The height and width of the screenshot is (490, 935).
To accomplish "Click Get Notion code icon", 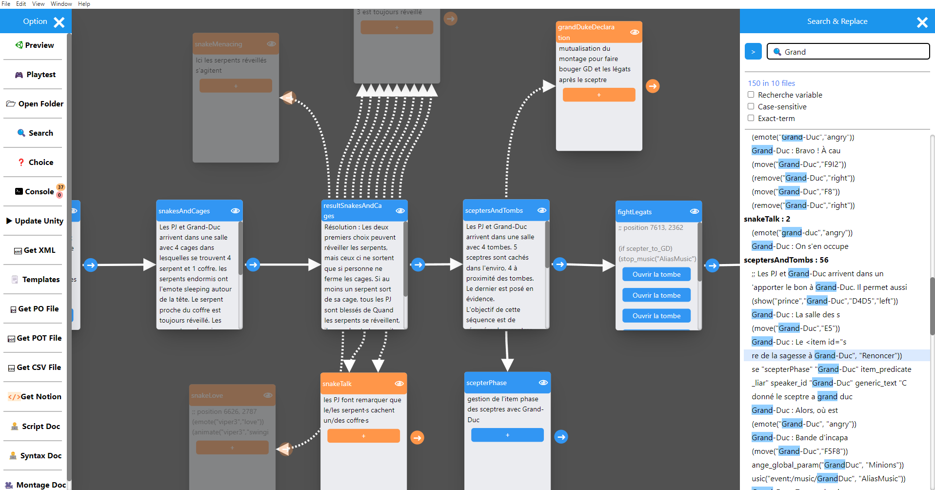I will pyautogui.click(x=14, y=397).
